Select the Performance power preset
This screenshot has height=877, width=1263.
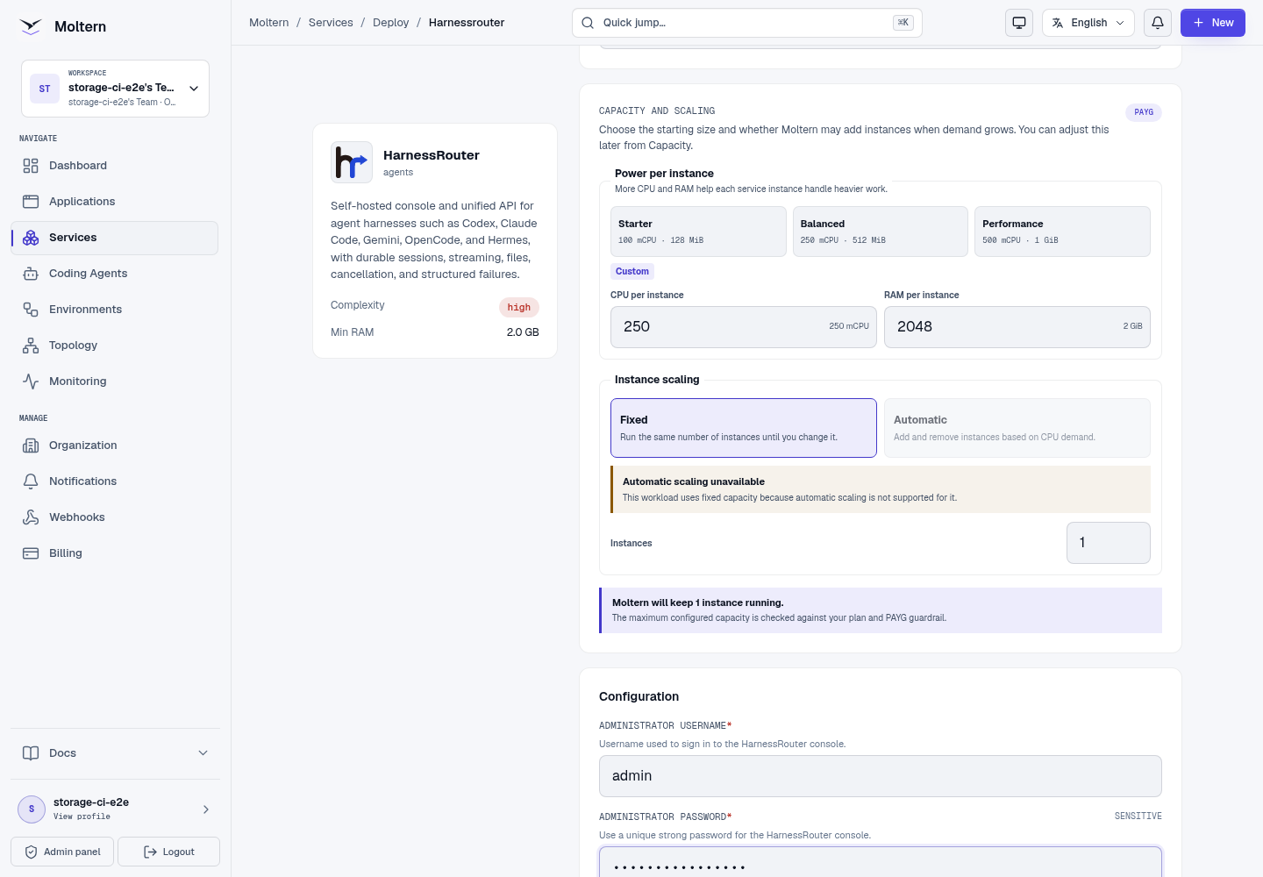pos(1062,232)
